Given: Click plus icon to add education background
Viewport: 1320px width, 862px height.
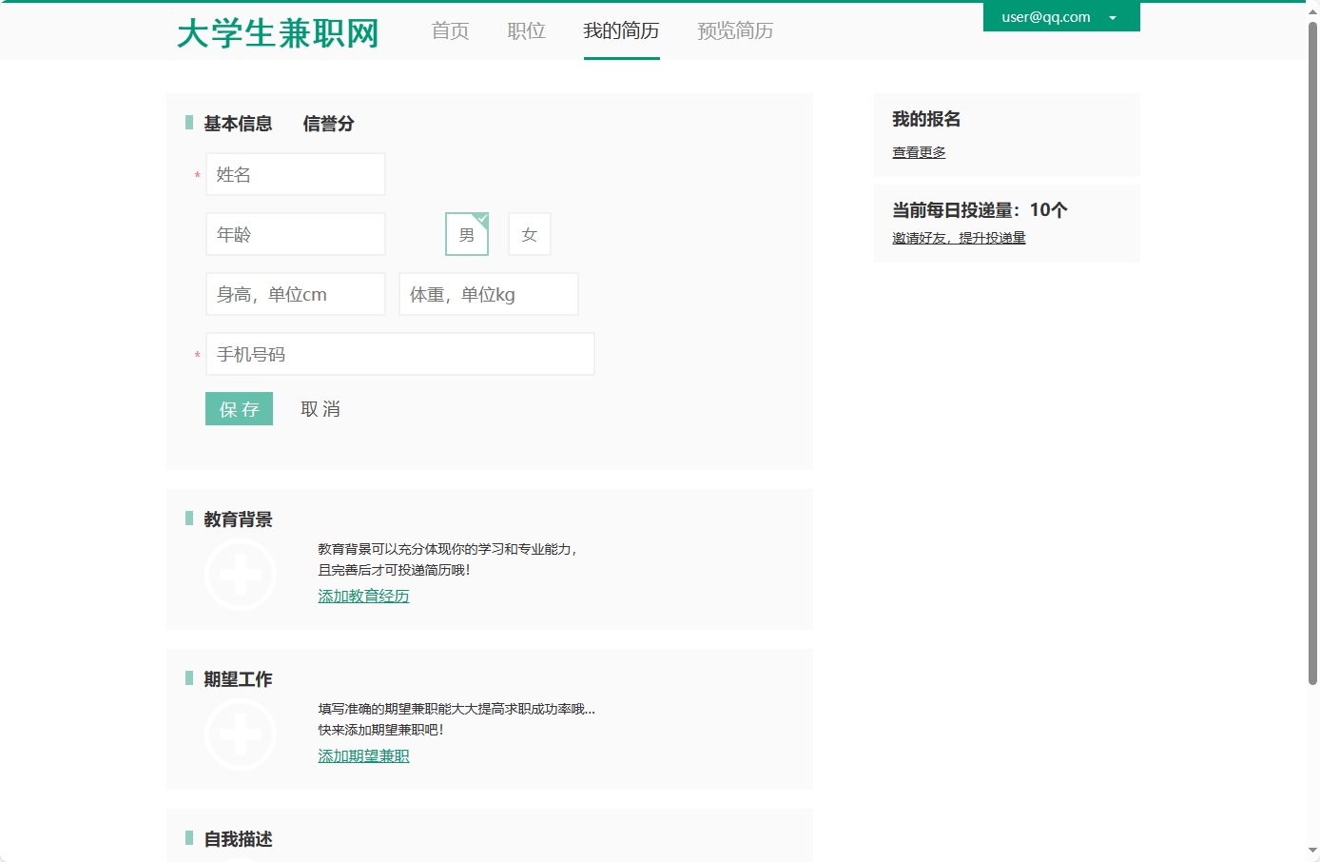Looking at the screenshot, I should tap(241, 574).
